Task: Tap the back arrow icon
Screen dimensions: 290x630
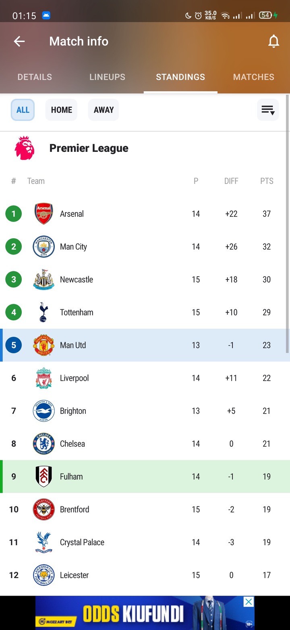Action: click(x=19, y=41)
